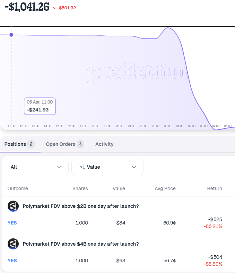Click the -$504 return amount

pos(215,257)
